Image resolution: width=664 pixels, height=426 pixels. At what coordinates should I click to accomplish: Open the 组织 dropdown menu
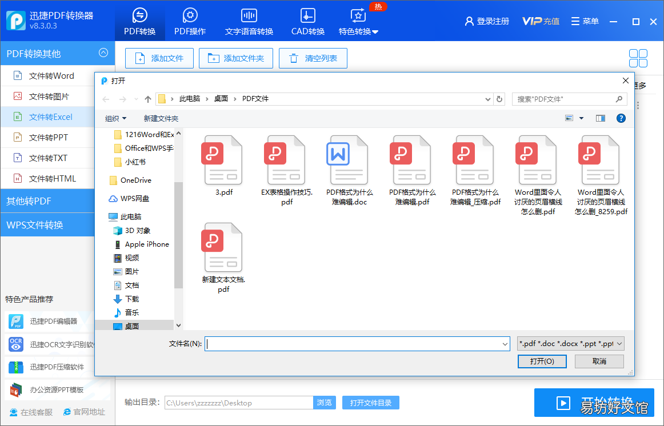(115, 118)
